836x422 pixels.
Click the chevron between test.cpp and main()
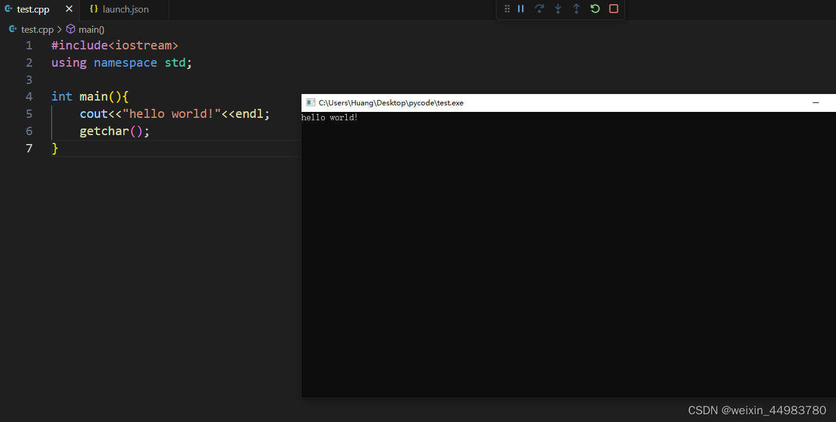(59, 29)
